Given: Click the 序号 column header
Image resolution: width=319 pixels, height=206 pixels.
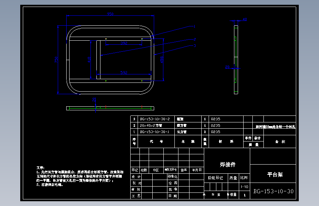Looking at the screenshot, I should pyautogui.click(x=134, y=141).
